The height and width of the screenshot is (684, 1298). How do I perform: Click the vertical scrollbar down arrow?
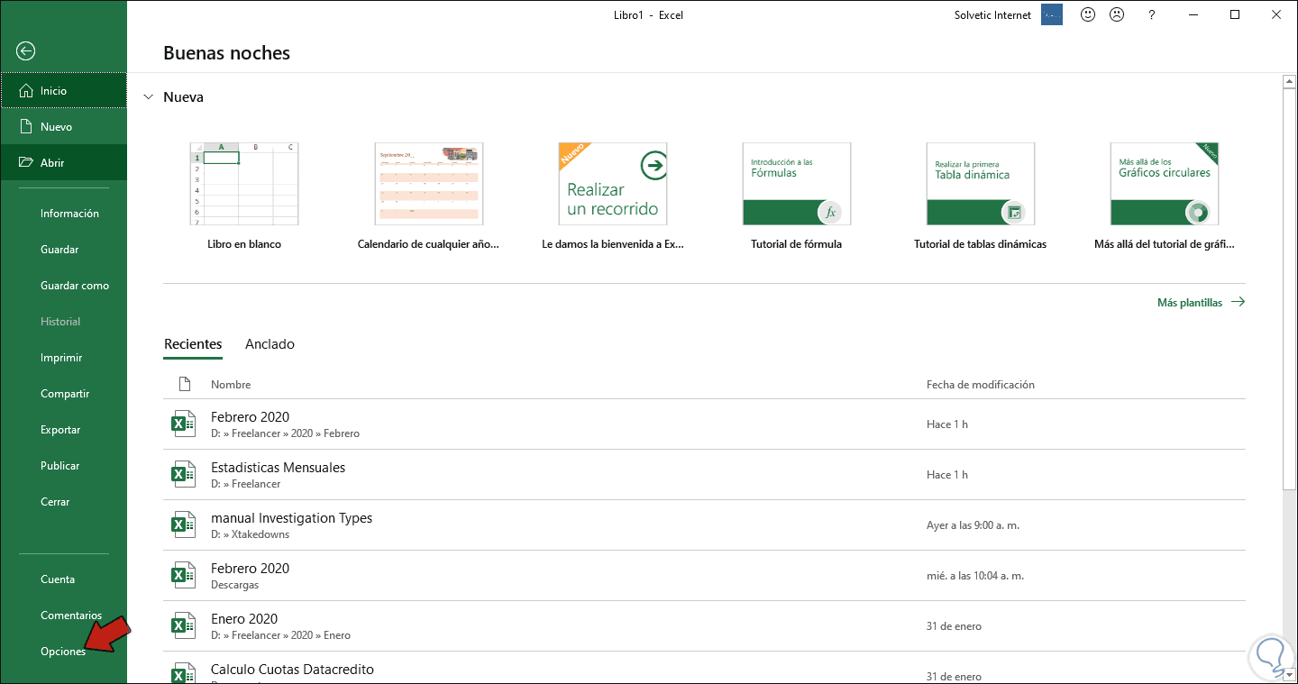tap(1289, 676)
